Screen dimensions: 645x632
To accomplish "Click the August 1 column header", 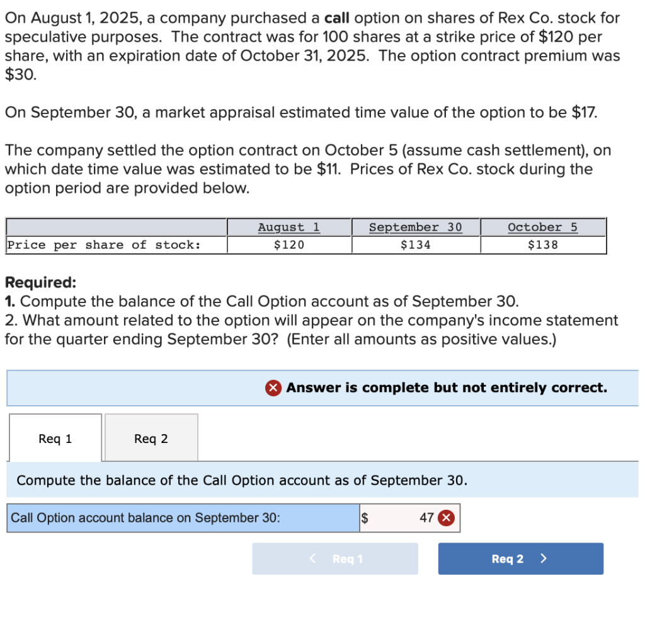I will (288, 227).
